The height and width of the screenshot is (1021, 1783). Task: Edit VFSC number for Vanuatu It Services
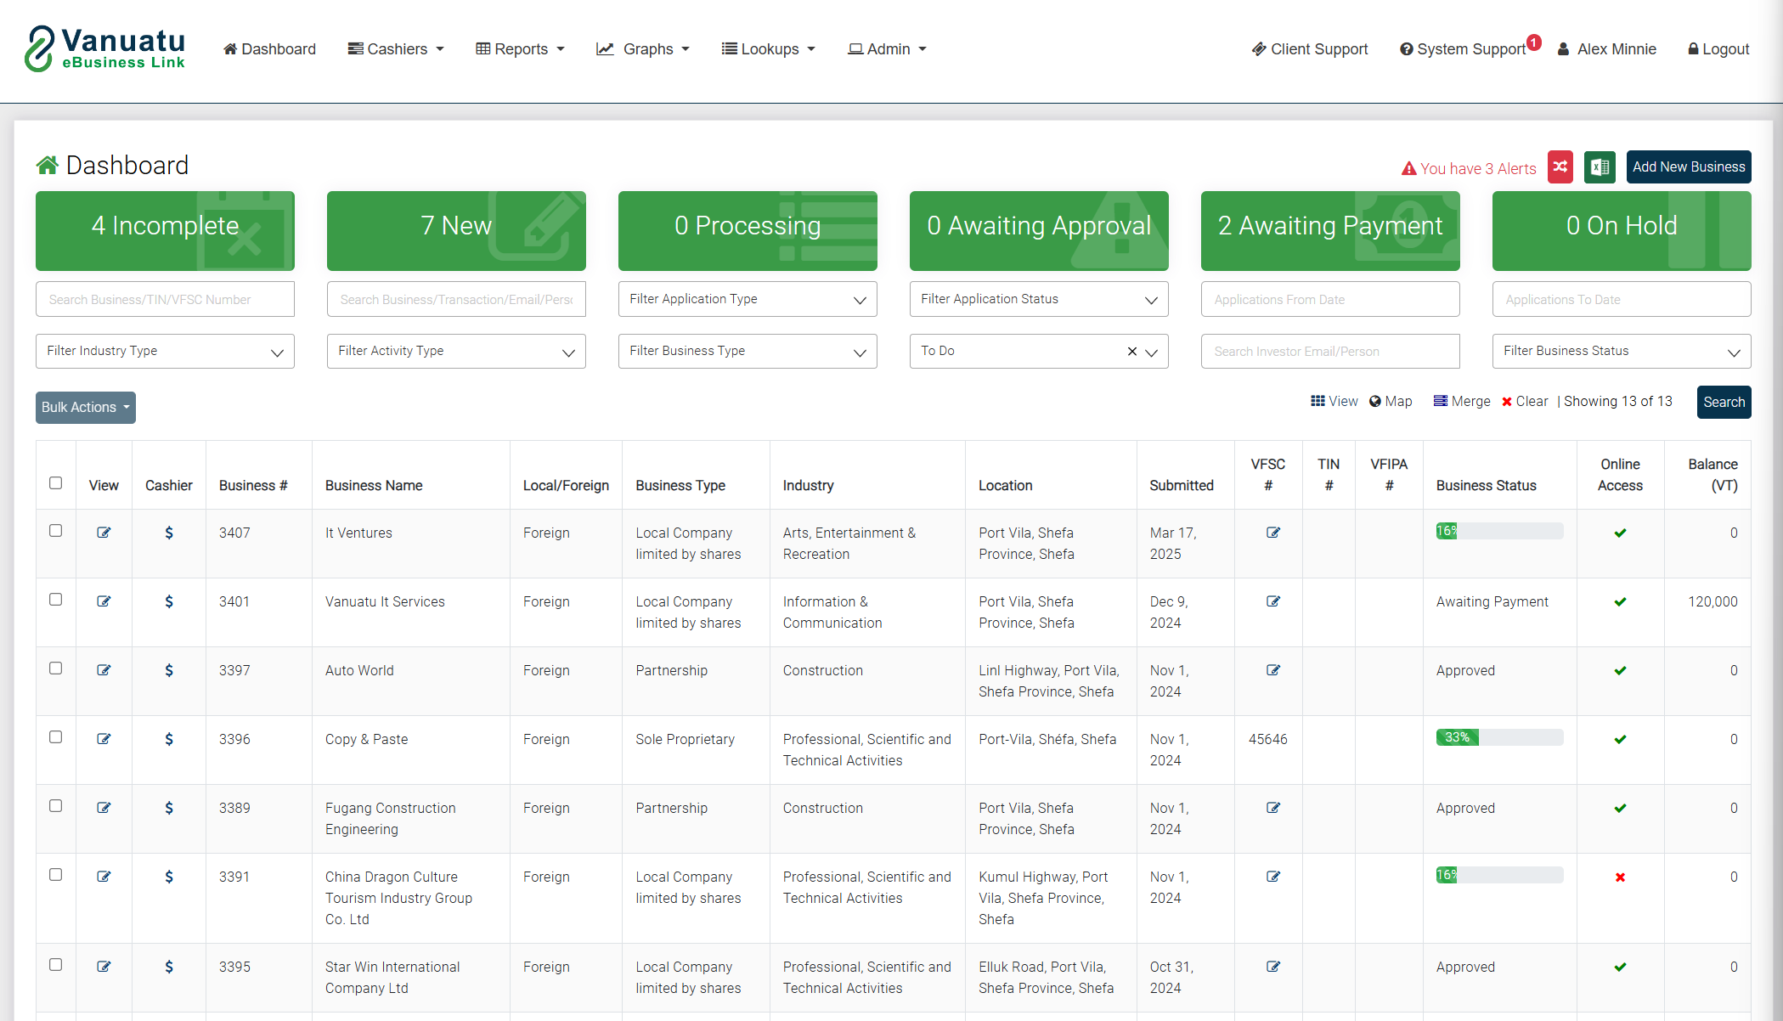pos(1272,601)
